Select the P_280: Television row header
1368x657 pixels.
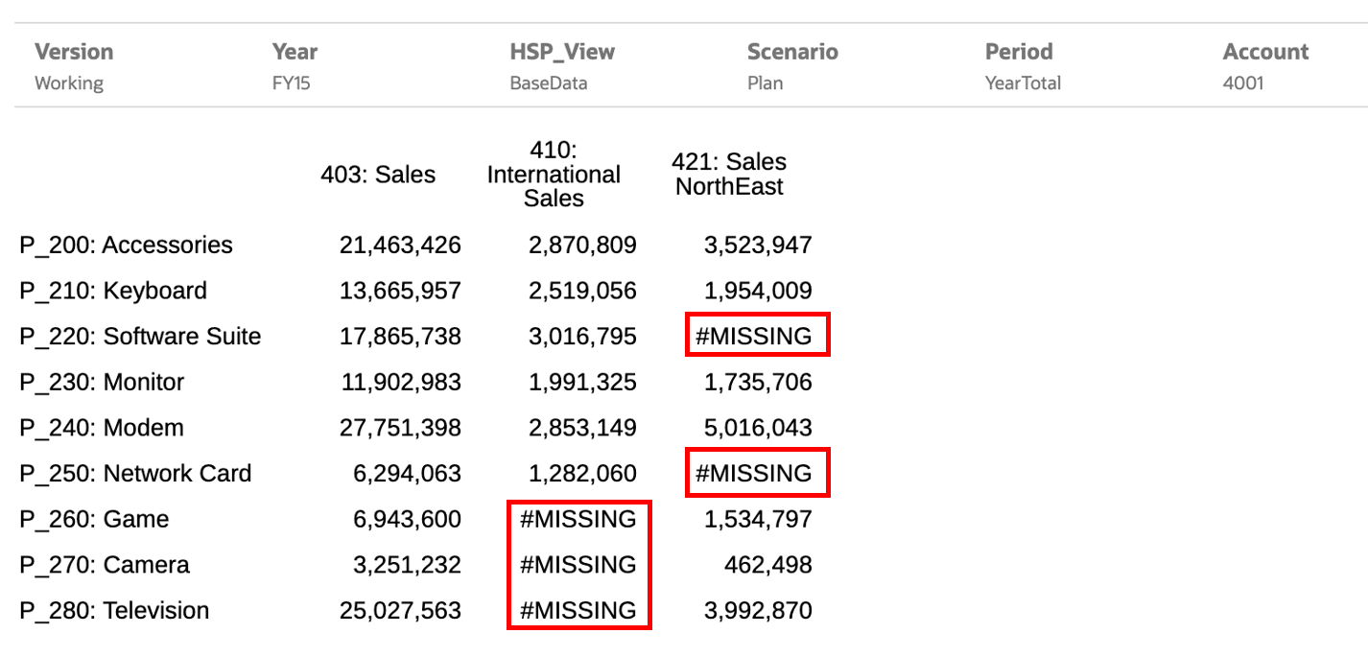(114, 611)
